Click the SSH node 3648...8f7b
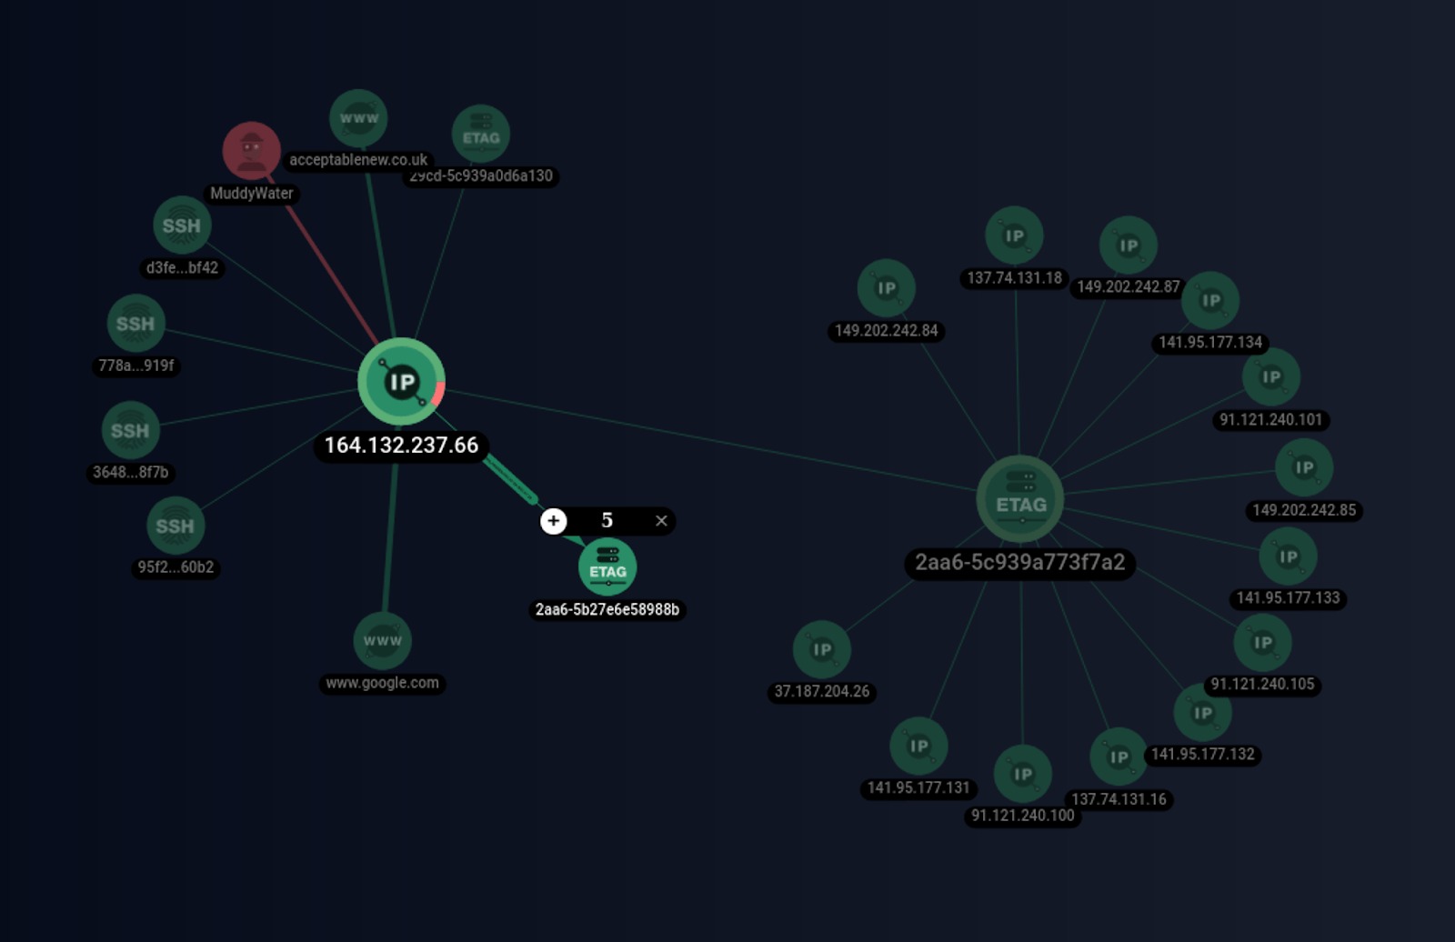Image resolution: width=1455 pixels, height=942 pixels. pos(130,430)
